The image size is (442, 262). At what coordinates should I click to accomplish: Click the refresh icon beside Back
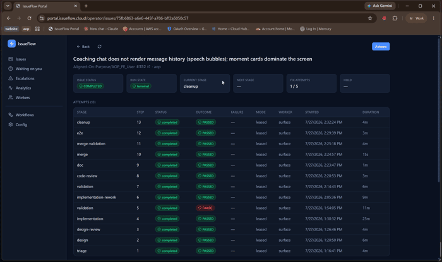coord(100,47)
